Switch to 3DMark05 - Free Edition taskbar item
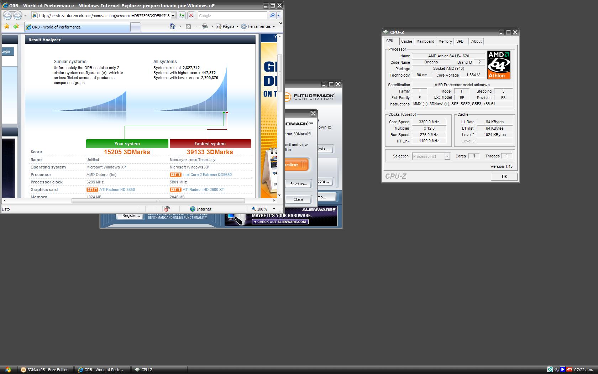Image resolution: width=598 pixels, height=374 pixels. (45, 370)
